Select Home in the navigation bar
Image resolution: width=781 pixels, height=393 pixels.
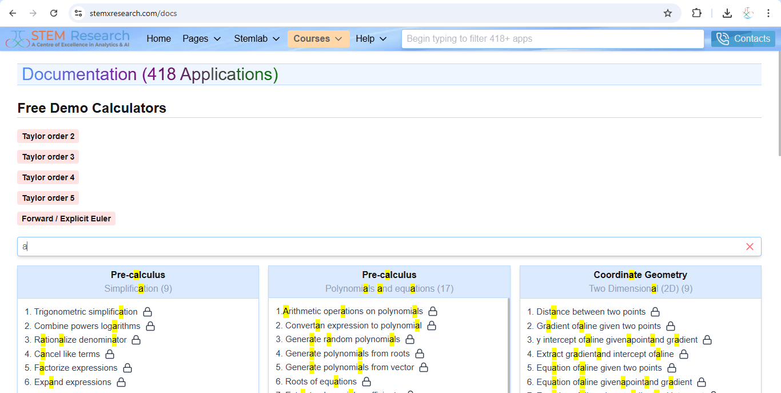pyautogui.click(x=158, y=38)
